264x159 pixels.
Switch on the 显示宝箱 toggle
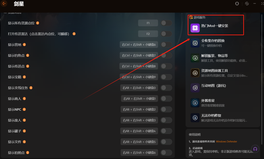point(166,77)
